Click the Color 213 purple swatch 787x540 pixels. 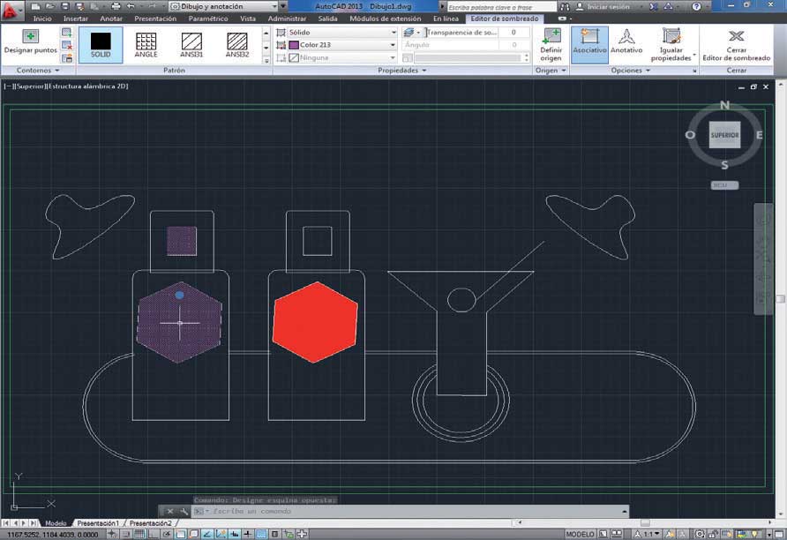(294, 45)
